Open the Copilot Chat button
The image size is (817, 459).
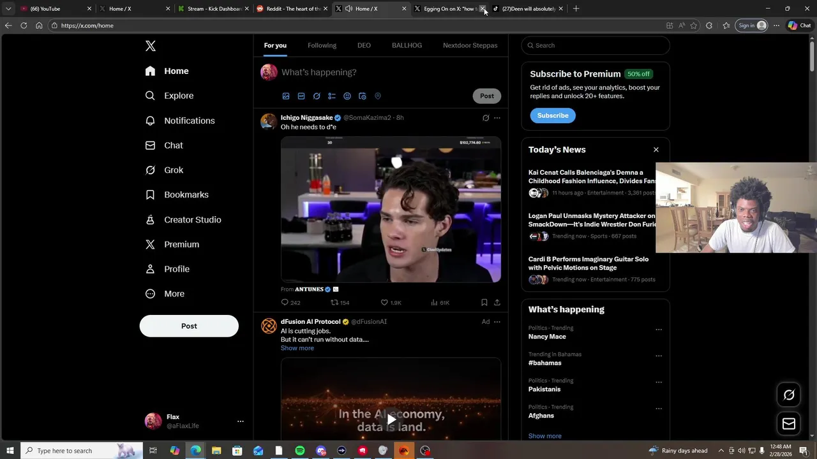click(x=799, y=25)
